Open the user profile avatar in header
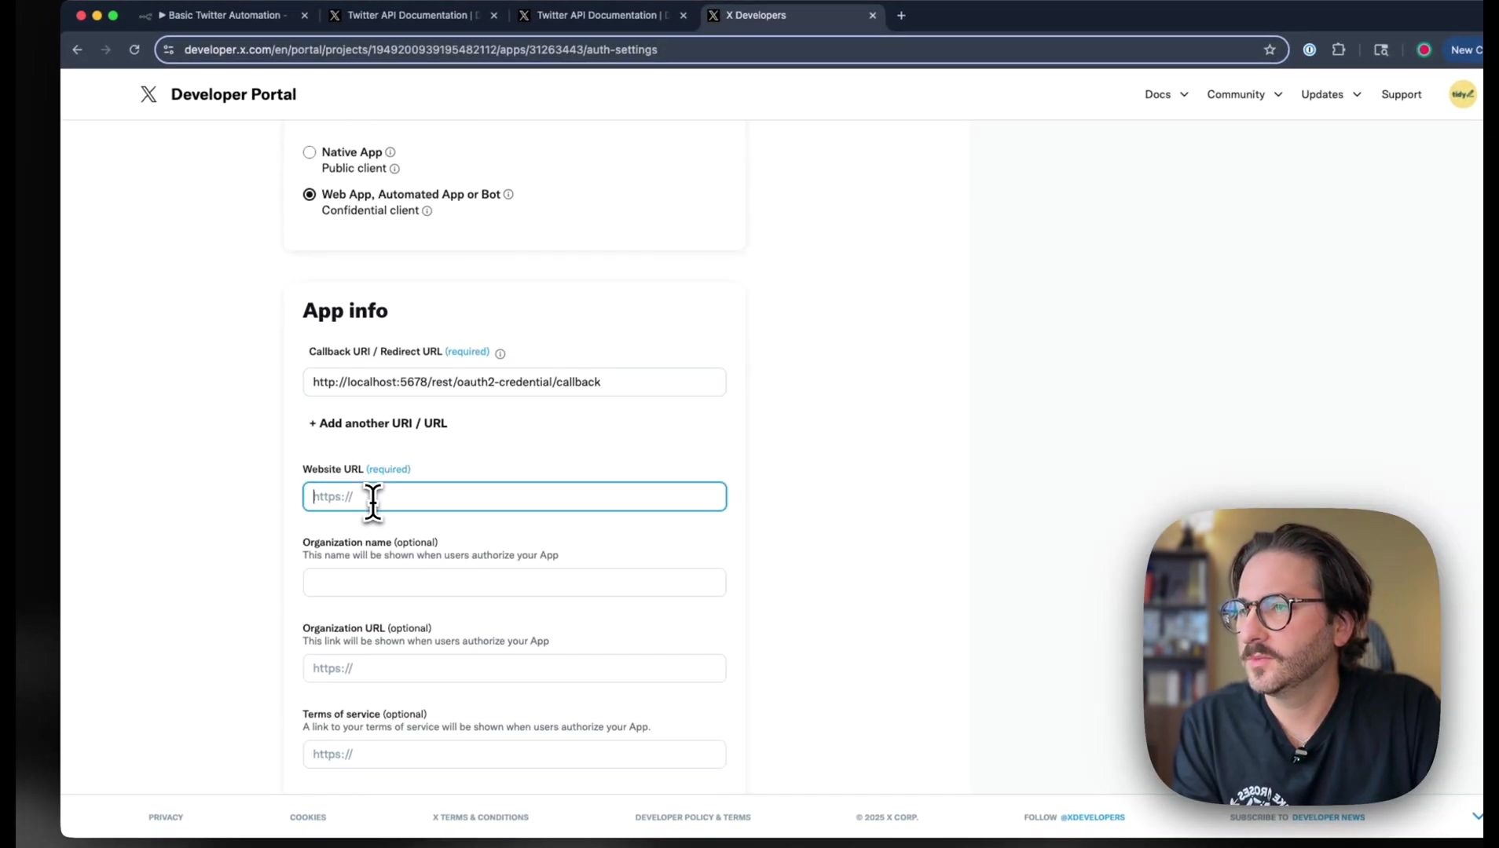 1462,94
